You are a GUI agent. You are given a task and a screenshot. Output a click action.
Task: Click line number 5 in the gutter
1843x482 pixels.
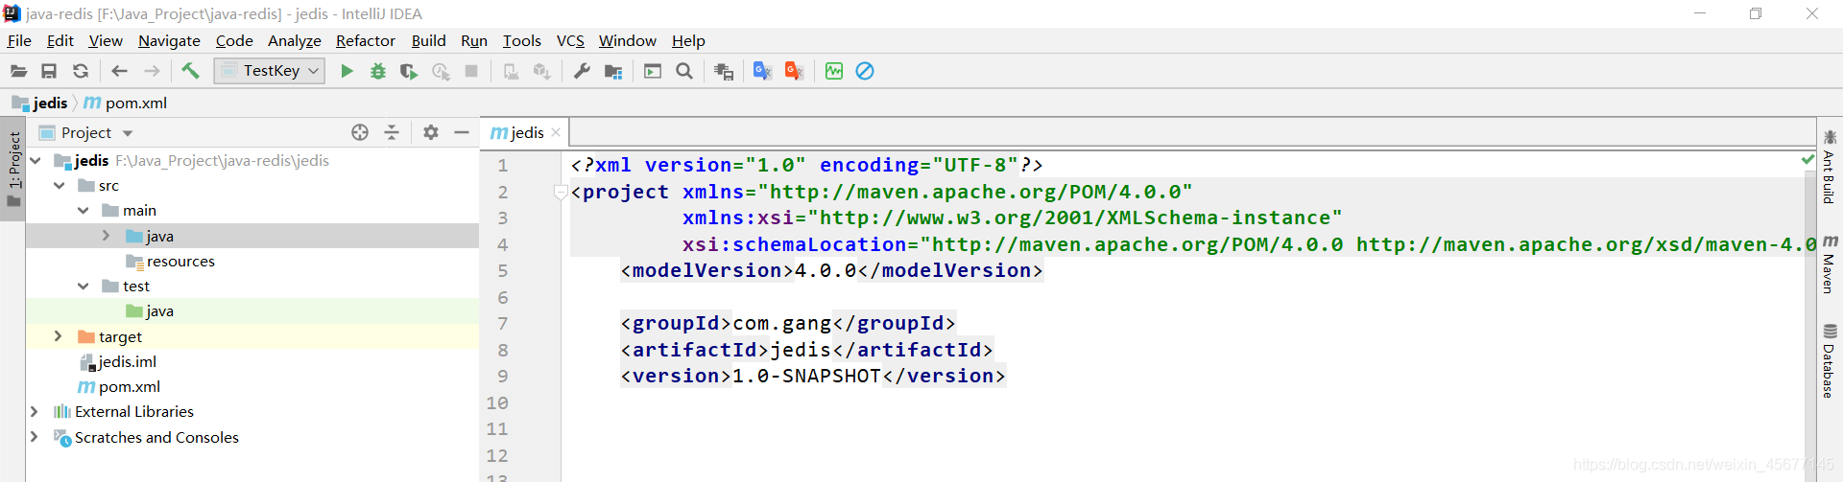pos(502,271)
